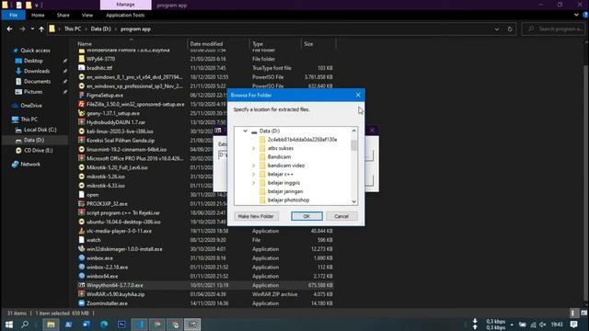The width and height of the screenshot is (589, 331).
Task: Go up one folder level arrow
Action: tap(41, 29)
